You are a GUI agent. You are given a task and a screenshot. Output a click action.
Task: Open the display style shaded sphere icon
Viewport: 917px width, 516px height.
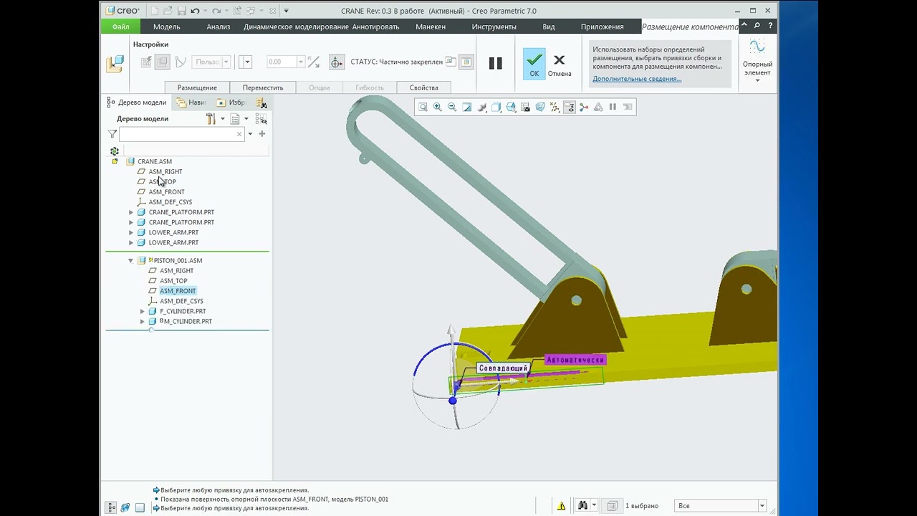(481, 107)
